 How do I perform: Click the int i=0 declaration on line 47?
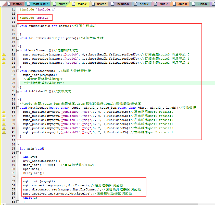click(x=30, y=157)
